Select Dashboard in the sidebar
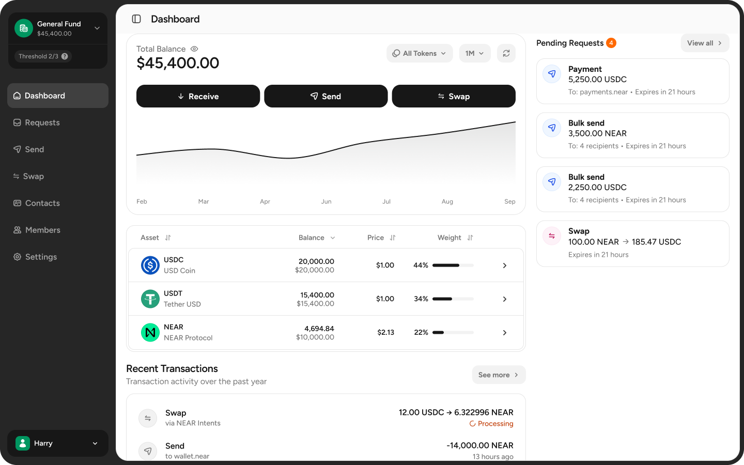Viewport: 744px width, 465px height. (58, 96)
